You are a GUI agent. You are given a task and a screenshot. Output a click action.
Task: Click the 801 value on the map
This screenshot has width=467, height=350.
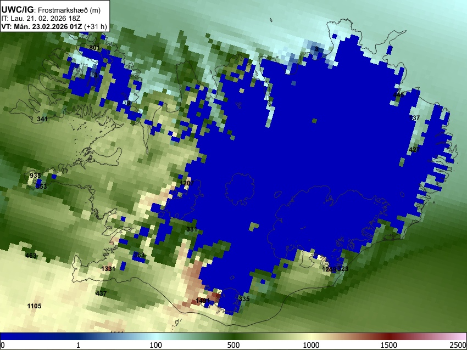pos(94,48)
